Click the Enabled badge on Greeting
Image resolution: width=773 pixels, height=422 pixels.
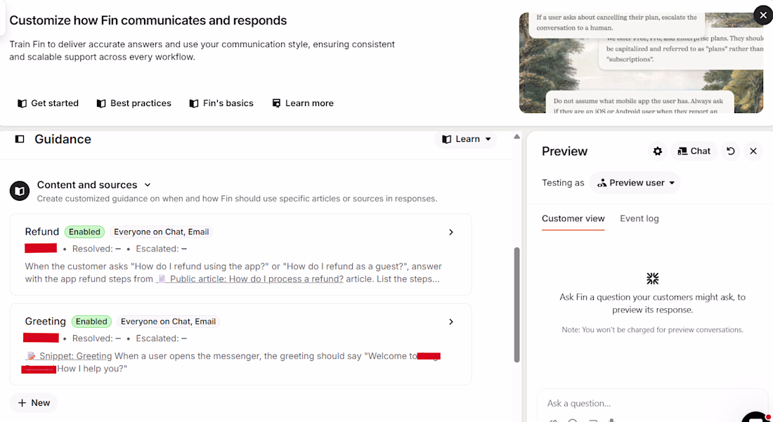pyautogui.click(x=91, y=322)
